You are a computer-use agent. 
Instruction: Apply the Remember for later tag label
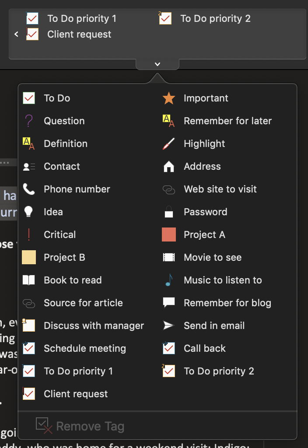pyautogui.click(x=227, y=121)
